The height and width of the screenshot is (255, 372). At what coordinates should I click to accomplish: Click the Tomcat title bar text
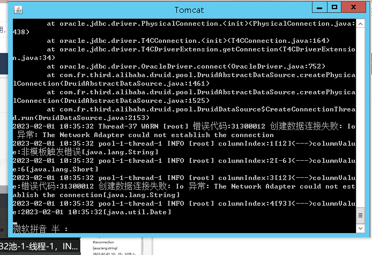point(189,10)
